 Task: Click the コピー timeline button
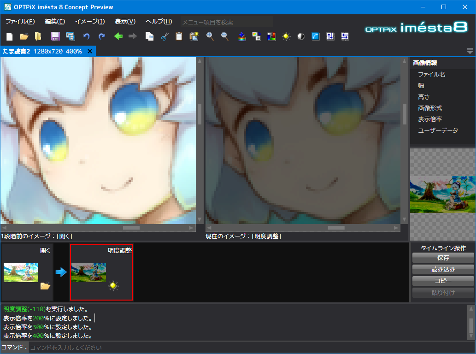443,281
